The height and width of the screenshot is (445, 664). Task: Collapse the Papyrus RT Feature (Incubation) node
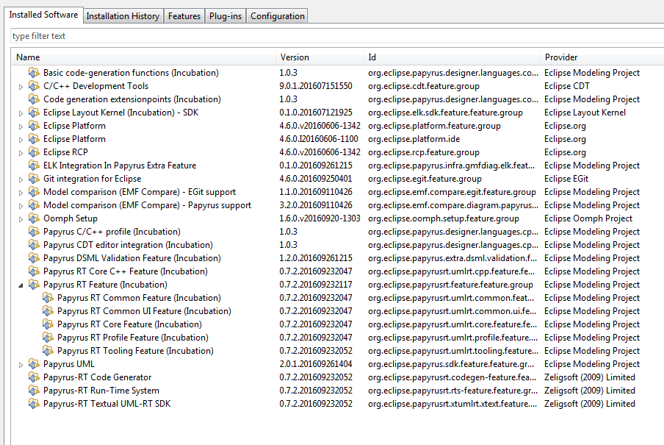coord(21,285)
